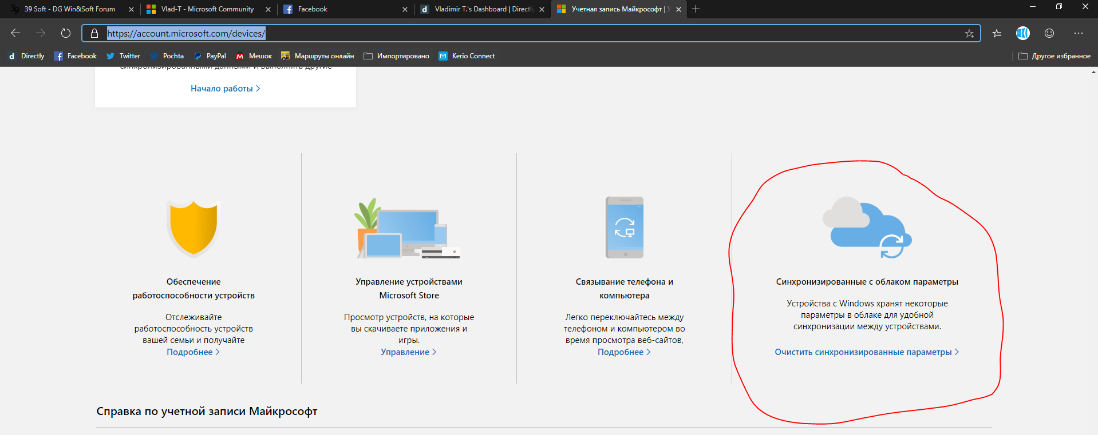Click heading Обеспечение работоспособности устройств
Screen dimensions: 1098x435
pyautogui.click(x=193, y=289)
